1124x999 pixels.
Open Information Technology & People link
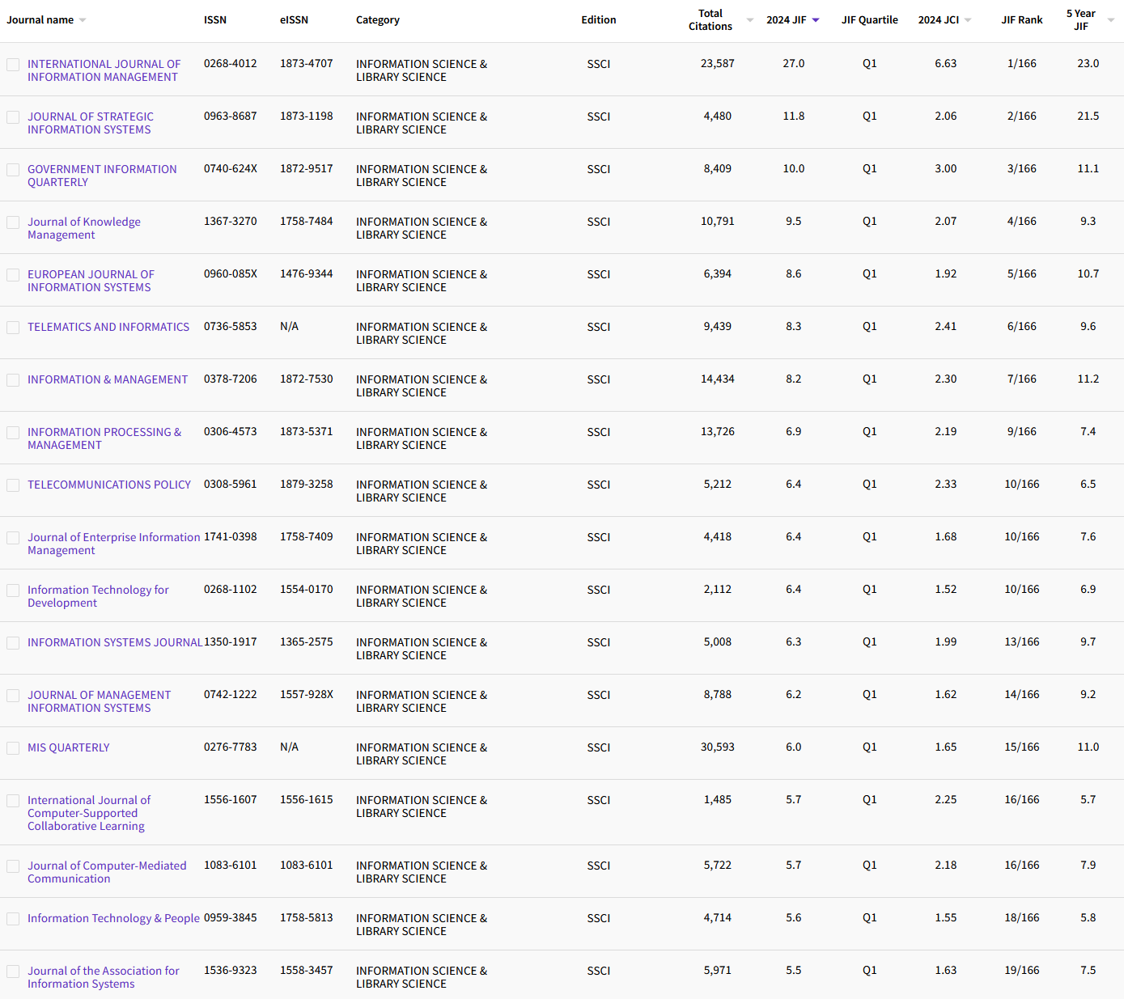tap(113, 918)
